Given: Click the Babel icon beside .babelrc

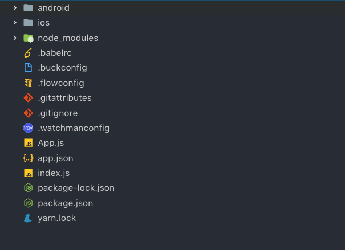Looking at the screenshot, I should tap(28, 54).
